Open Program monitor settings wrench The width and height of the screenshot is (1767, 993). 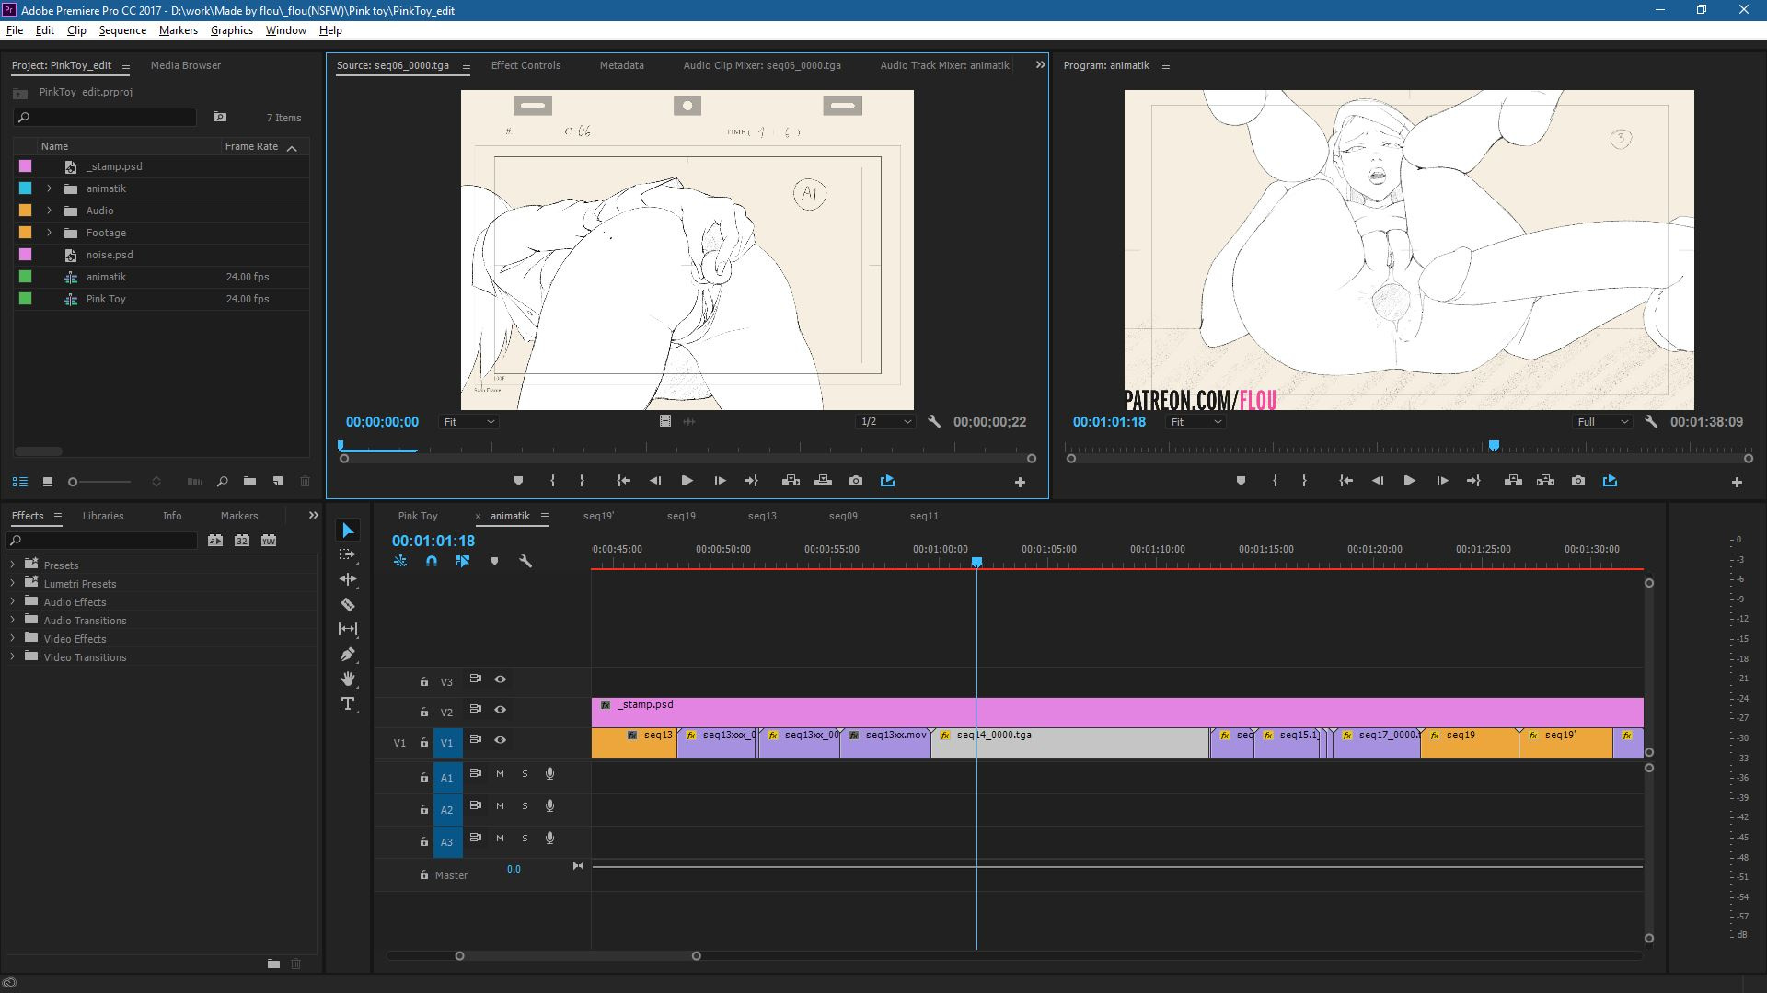pos(1651,422)
